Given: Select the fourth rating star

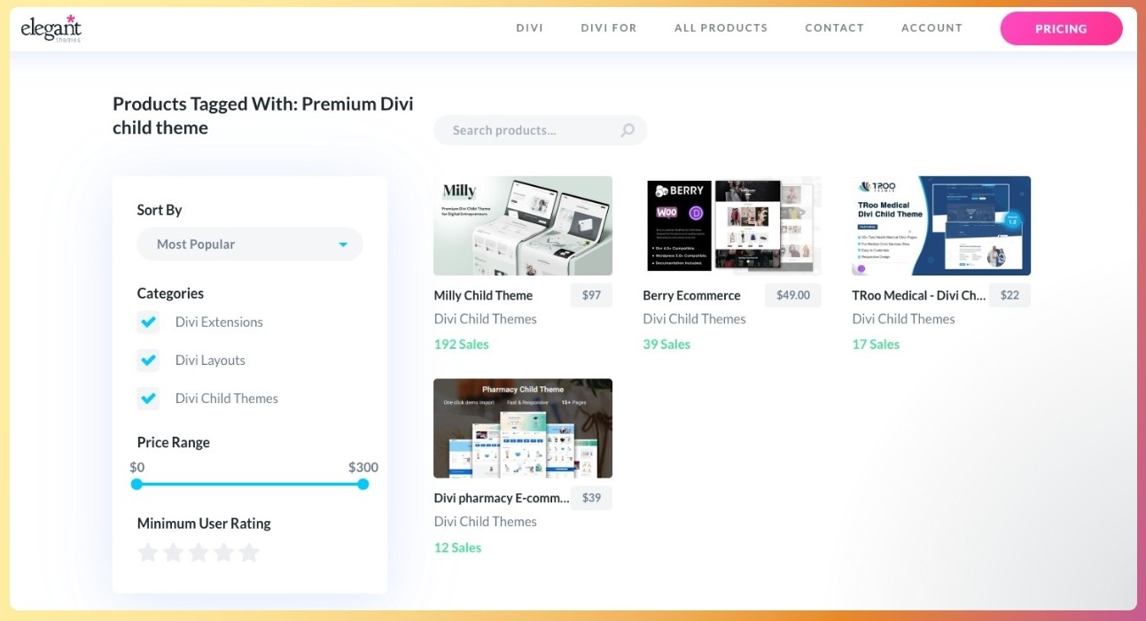Looking at the screenshot, I should (224, 553).
